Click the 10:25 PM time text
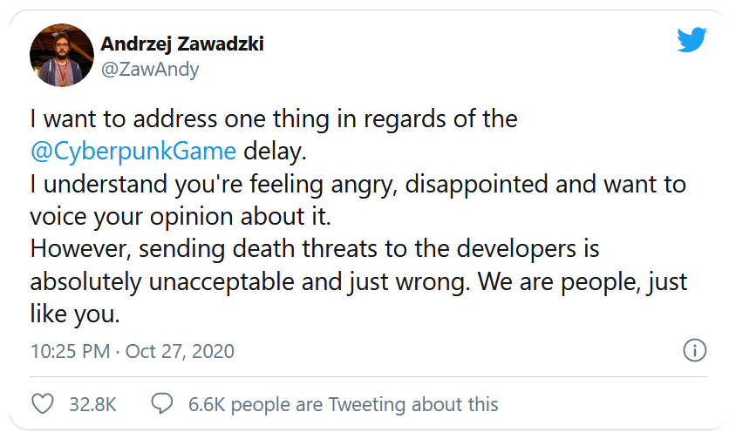736x439 pixels. tap(70, 351)
